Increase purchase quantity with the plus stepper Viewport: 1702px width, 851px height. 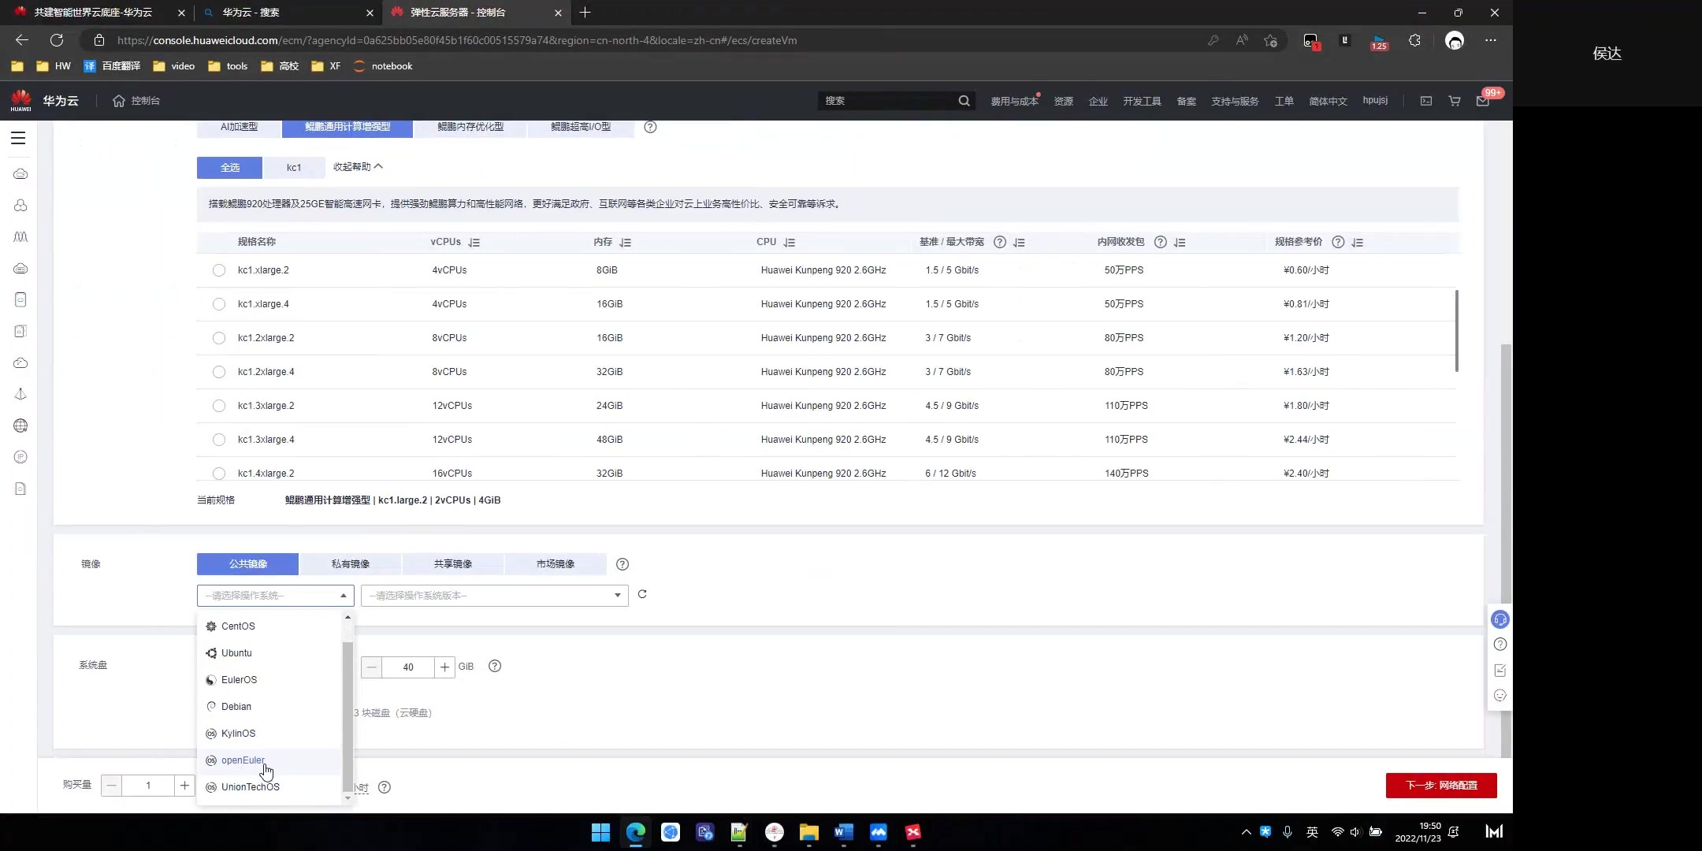(184, 785)
